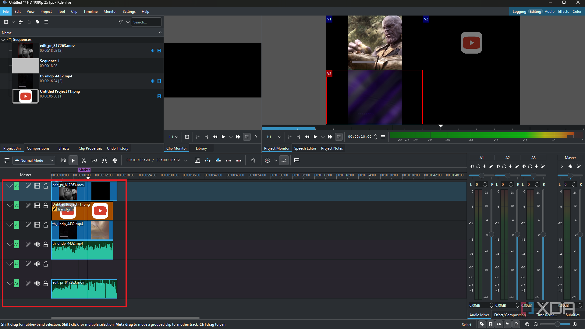The width and height of the screenshot is (585, 329).
Task: Click the tag icon in Project Bin toolbar
Action: (38, 22)
